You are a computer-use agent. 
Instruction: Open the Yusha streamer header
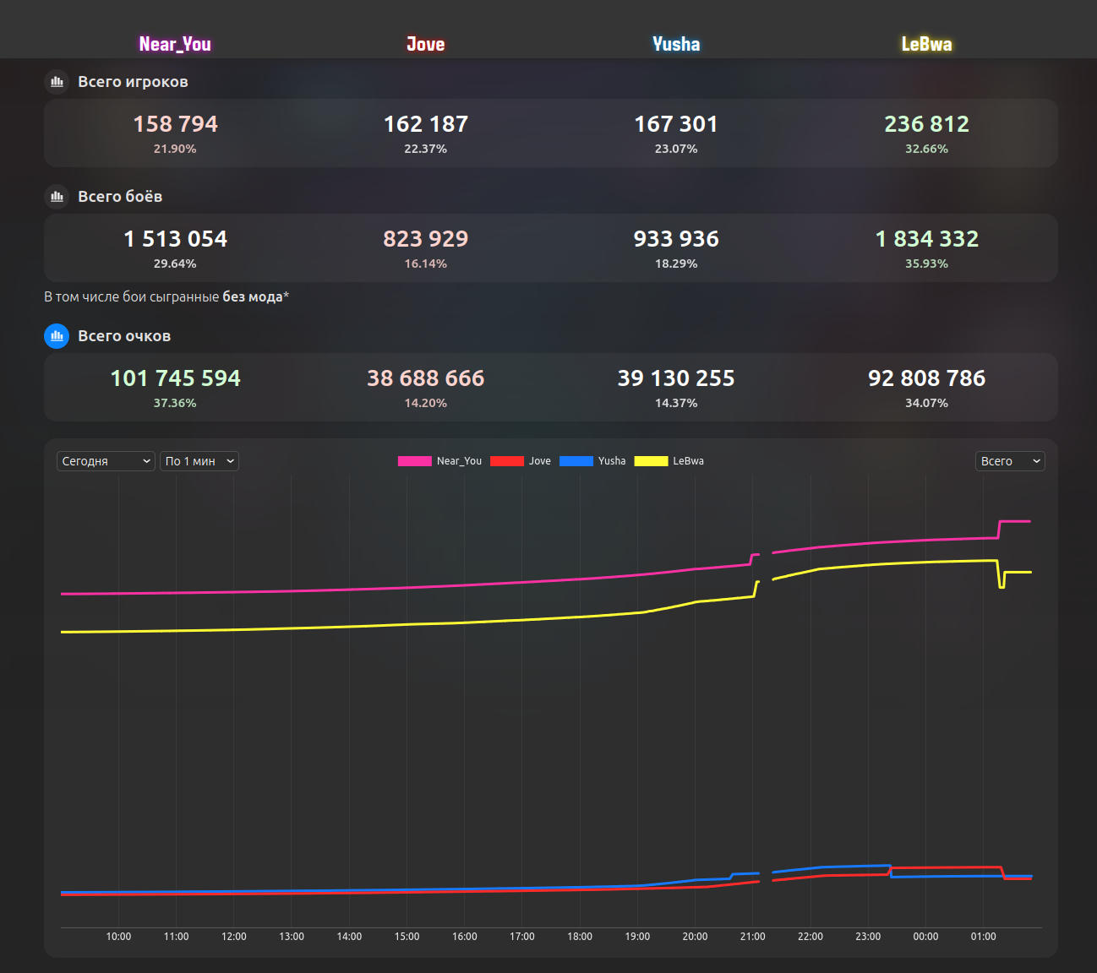pyautogui.click(x=676, y=44)
